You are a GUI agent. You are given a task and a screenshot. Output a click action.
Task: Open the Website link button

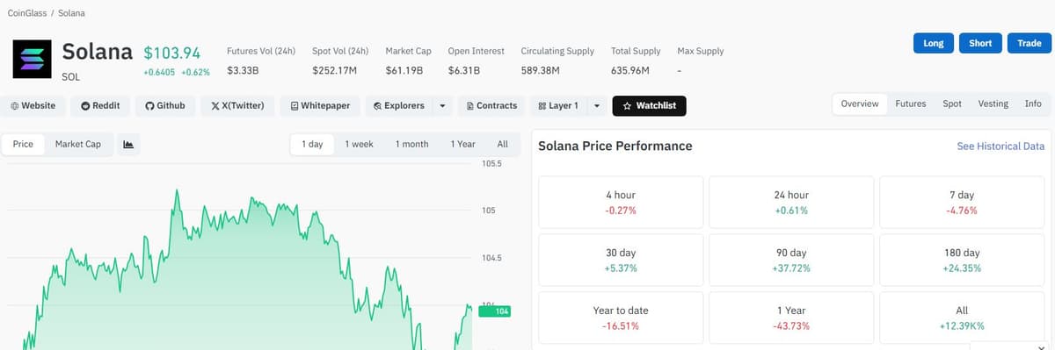(x=33, y=105)
